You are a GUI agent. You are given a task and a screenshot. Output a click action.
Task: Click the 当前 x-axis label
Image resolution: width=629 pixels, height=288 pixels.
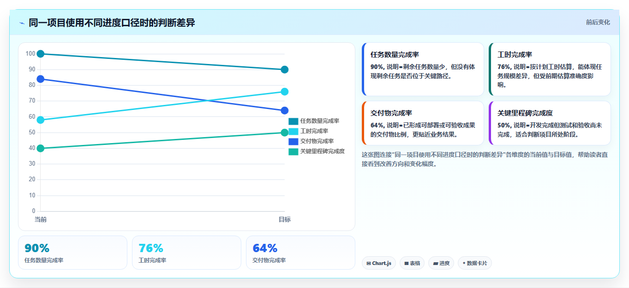tap(41, 220)
